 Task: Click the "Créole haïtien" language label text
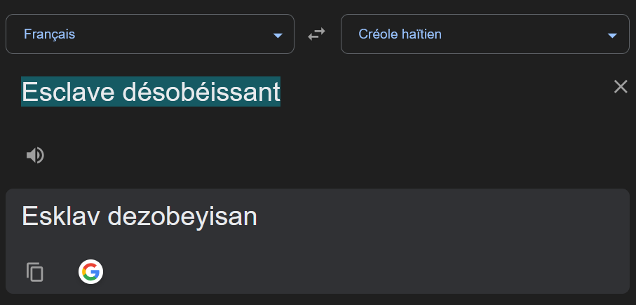[400, 34]
